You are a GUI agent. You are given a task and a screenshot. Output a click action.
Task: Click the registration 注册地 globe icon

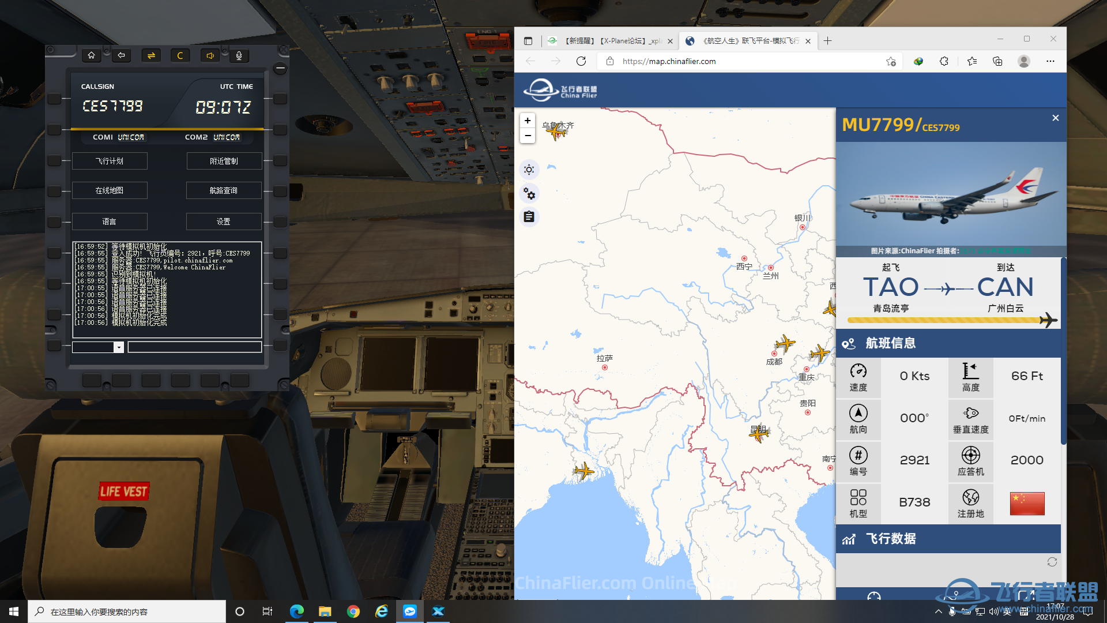point(971,497)
